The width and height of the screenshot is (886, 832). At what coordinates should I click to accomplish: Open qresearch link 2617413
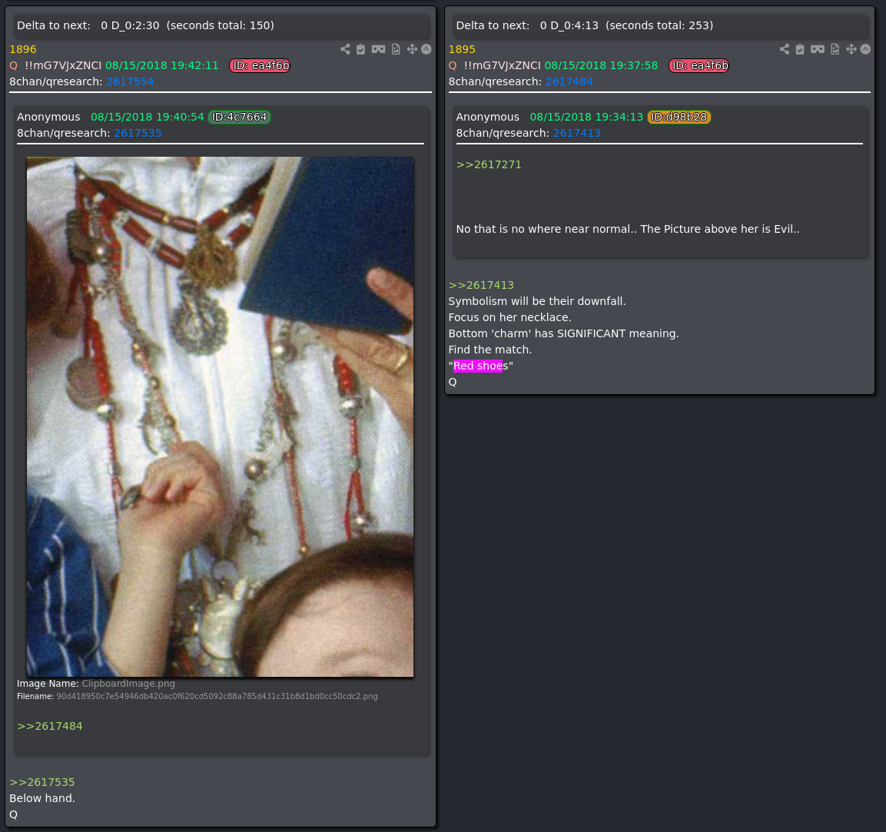pyautogui.click(x=577, y=133)
